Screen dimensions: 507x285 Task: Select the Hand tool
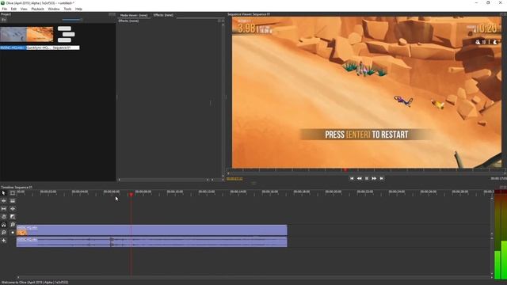click(x=3, y=216)
